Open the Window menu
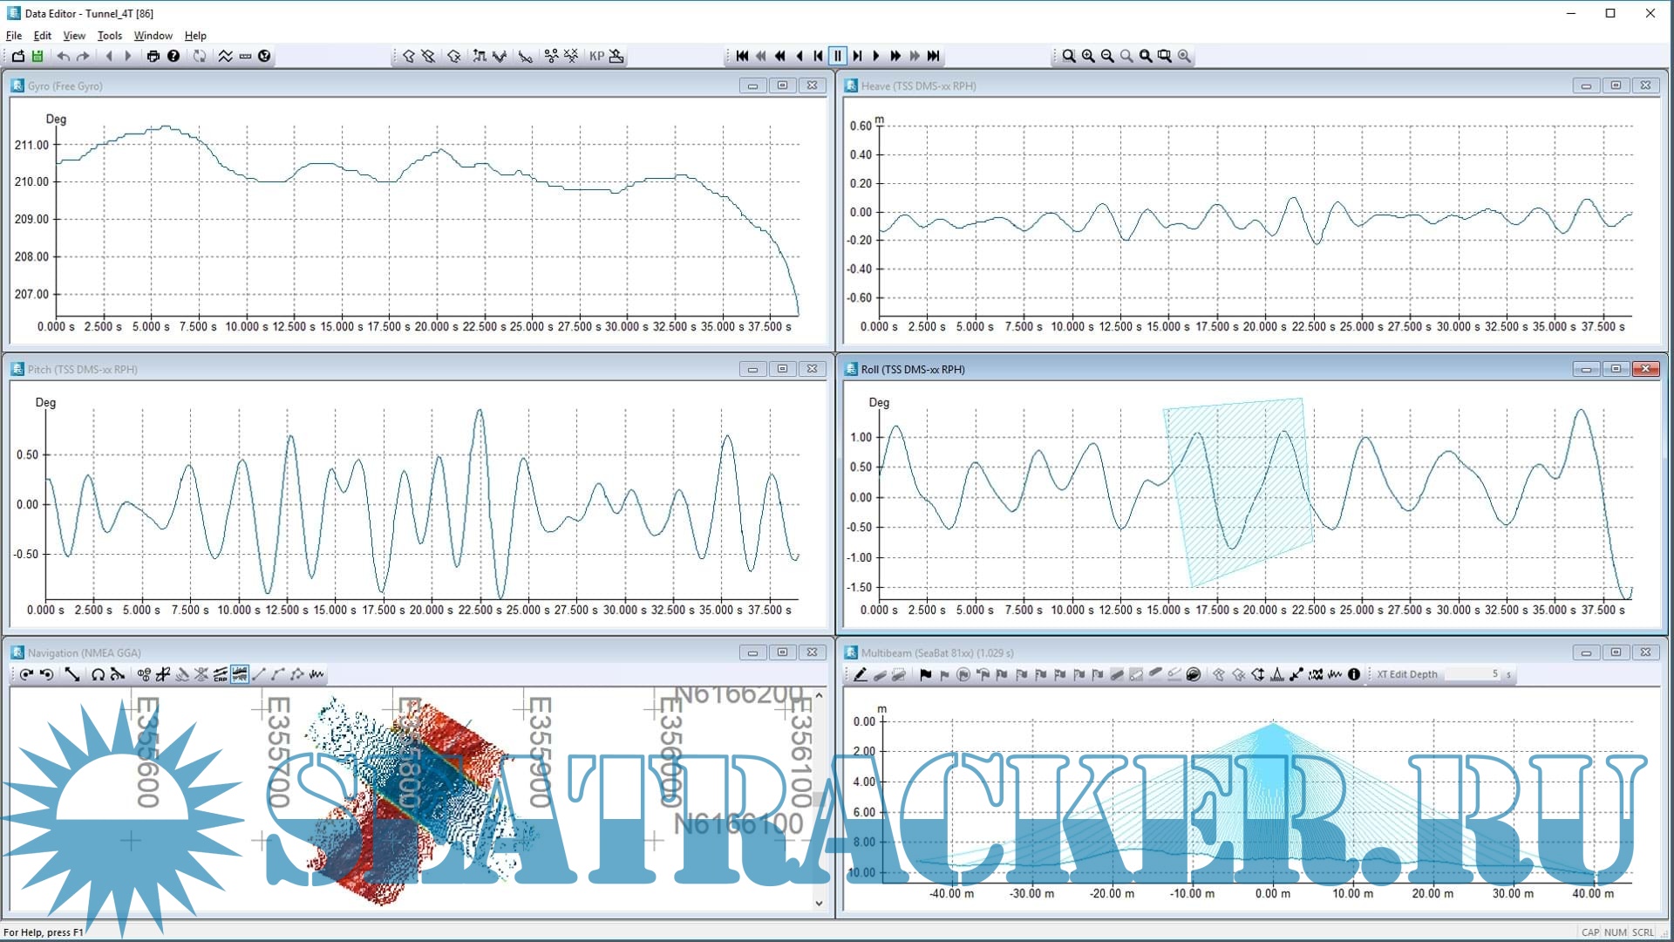Screen dimensions: 1674x942 point(153,36)
